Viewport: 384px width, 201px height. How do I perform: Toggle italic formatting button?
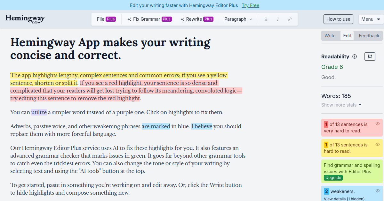tap(278, 19)
